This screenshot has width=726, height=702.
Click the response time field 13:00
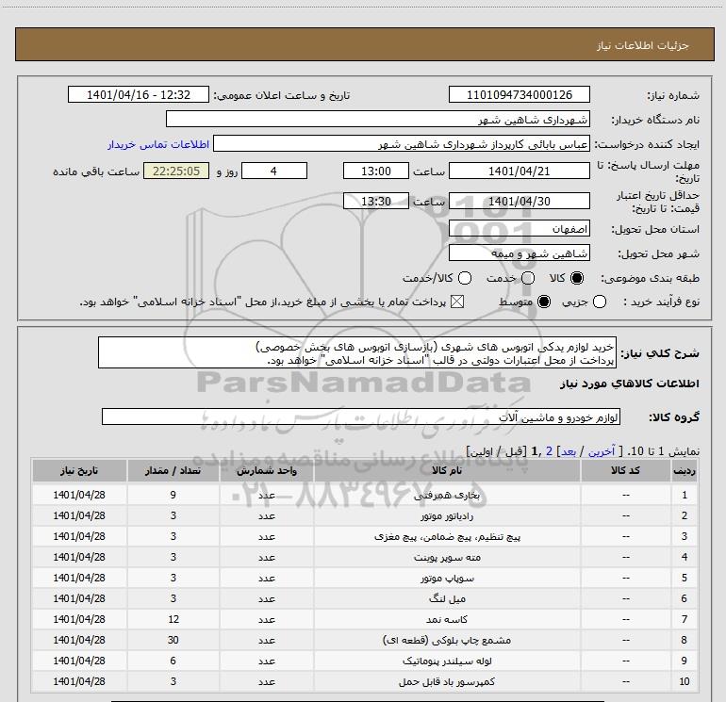click(376, 171)
